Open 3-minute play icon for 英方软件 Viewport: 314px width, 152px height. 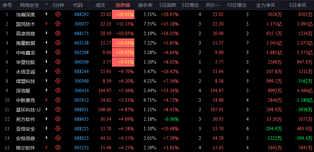point(58,119)
